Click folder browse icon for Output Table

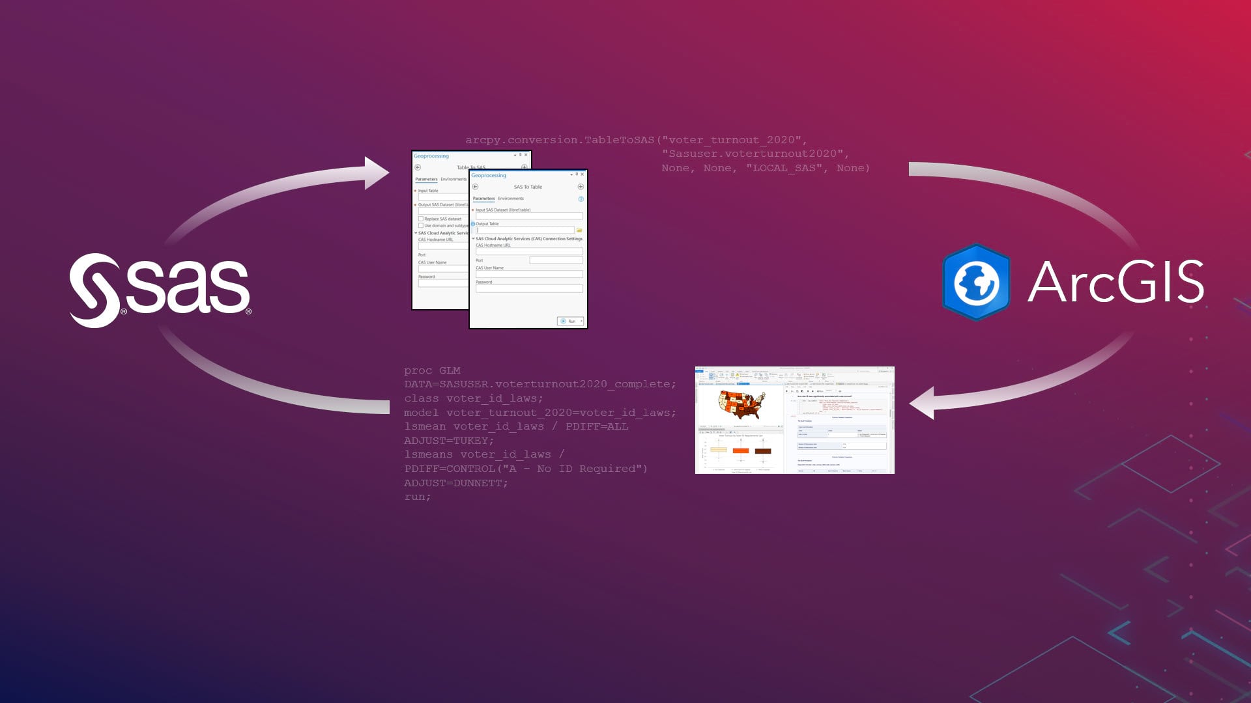pos(579,230)
